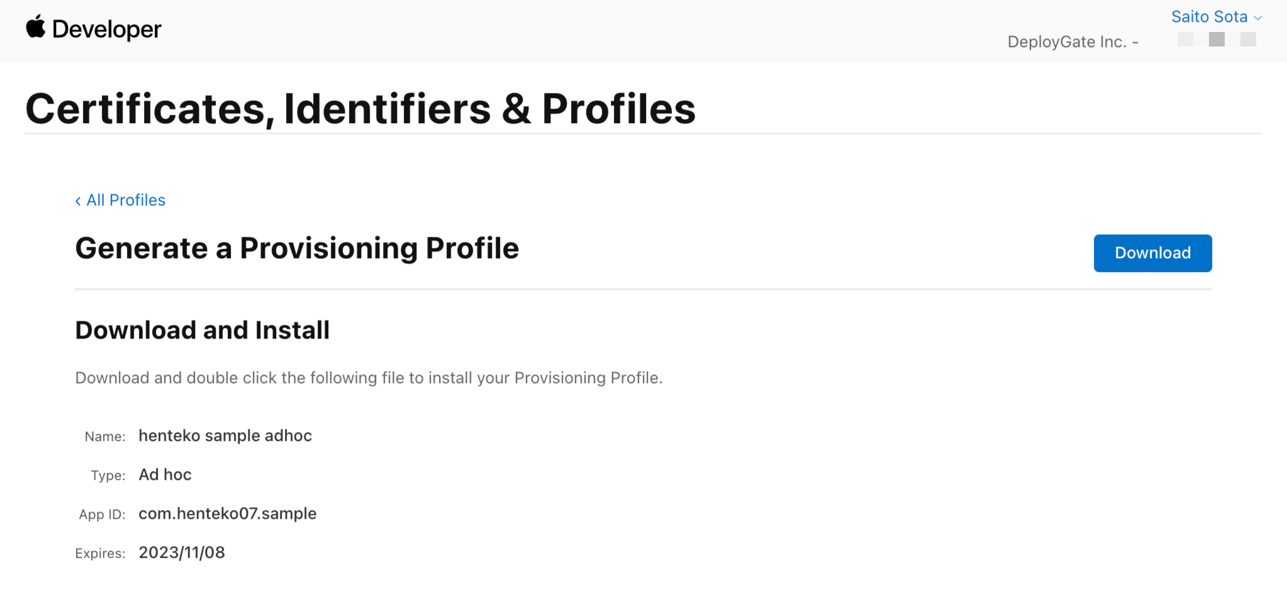
Task: Click the App ID com.henteko07.sample
Action: click(x=228, y=513)
